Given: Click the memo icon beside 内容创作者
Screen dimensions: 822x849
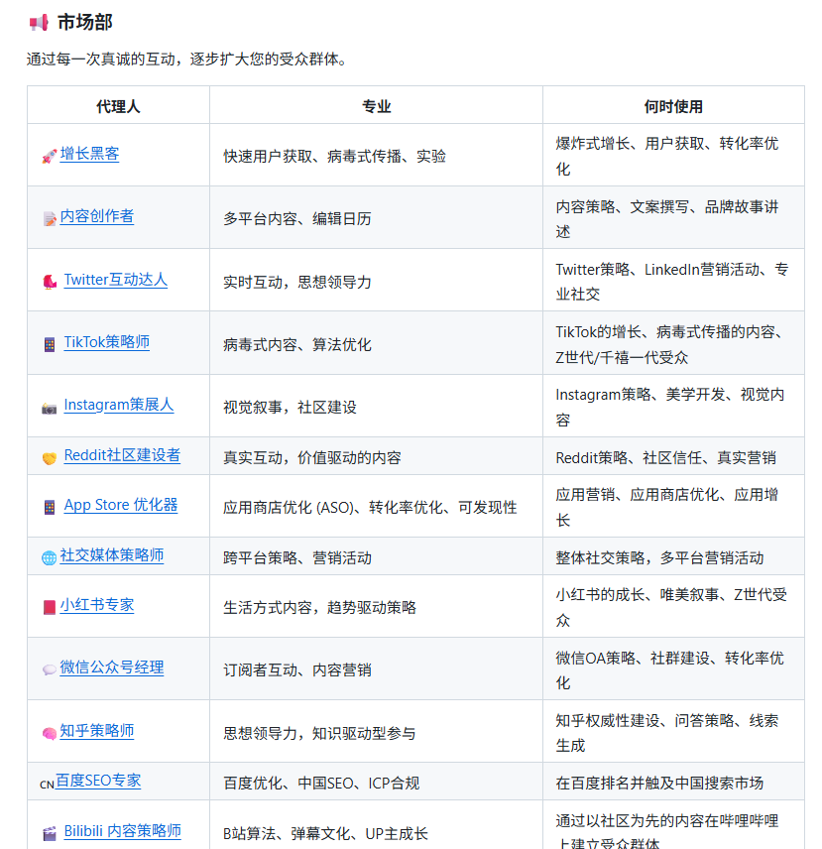Looking at the screenshot, I should 49,218.
